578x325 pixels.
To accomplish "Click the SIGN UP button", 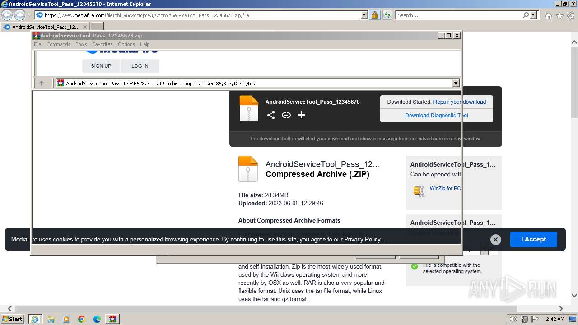I will pos(101,66).
